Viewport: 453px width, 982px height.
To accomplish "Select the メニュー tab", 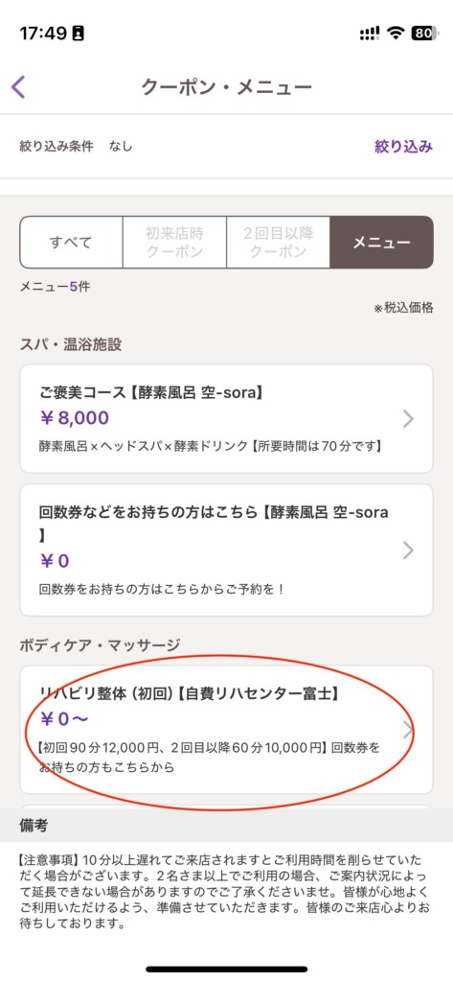I will [382, 243].
